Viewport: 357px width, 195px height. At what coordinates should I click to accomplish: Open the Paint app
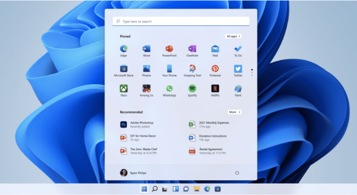pyautogui.click(x=238, y=91)
